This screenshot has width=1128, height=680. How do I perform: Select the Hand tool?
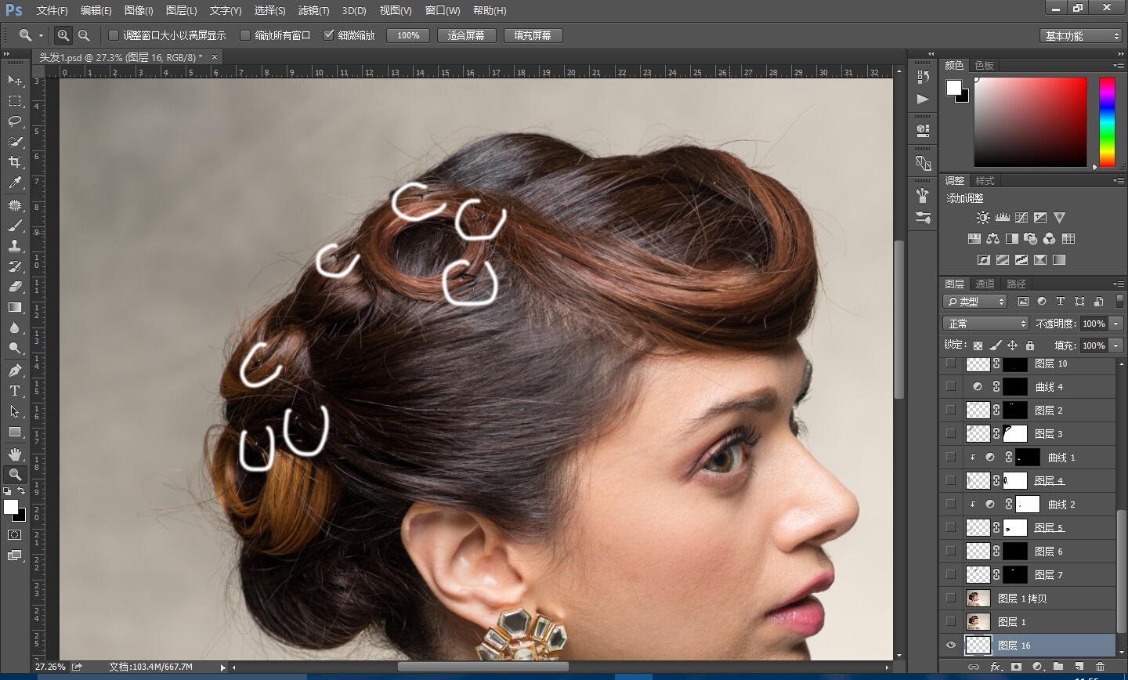point(15,454)
